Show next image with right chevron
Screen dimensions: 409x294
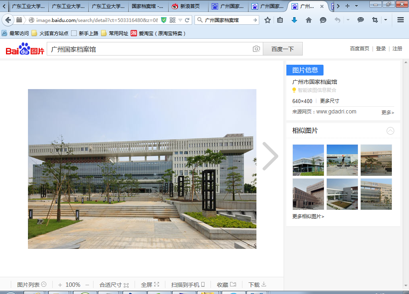270,156
